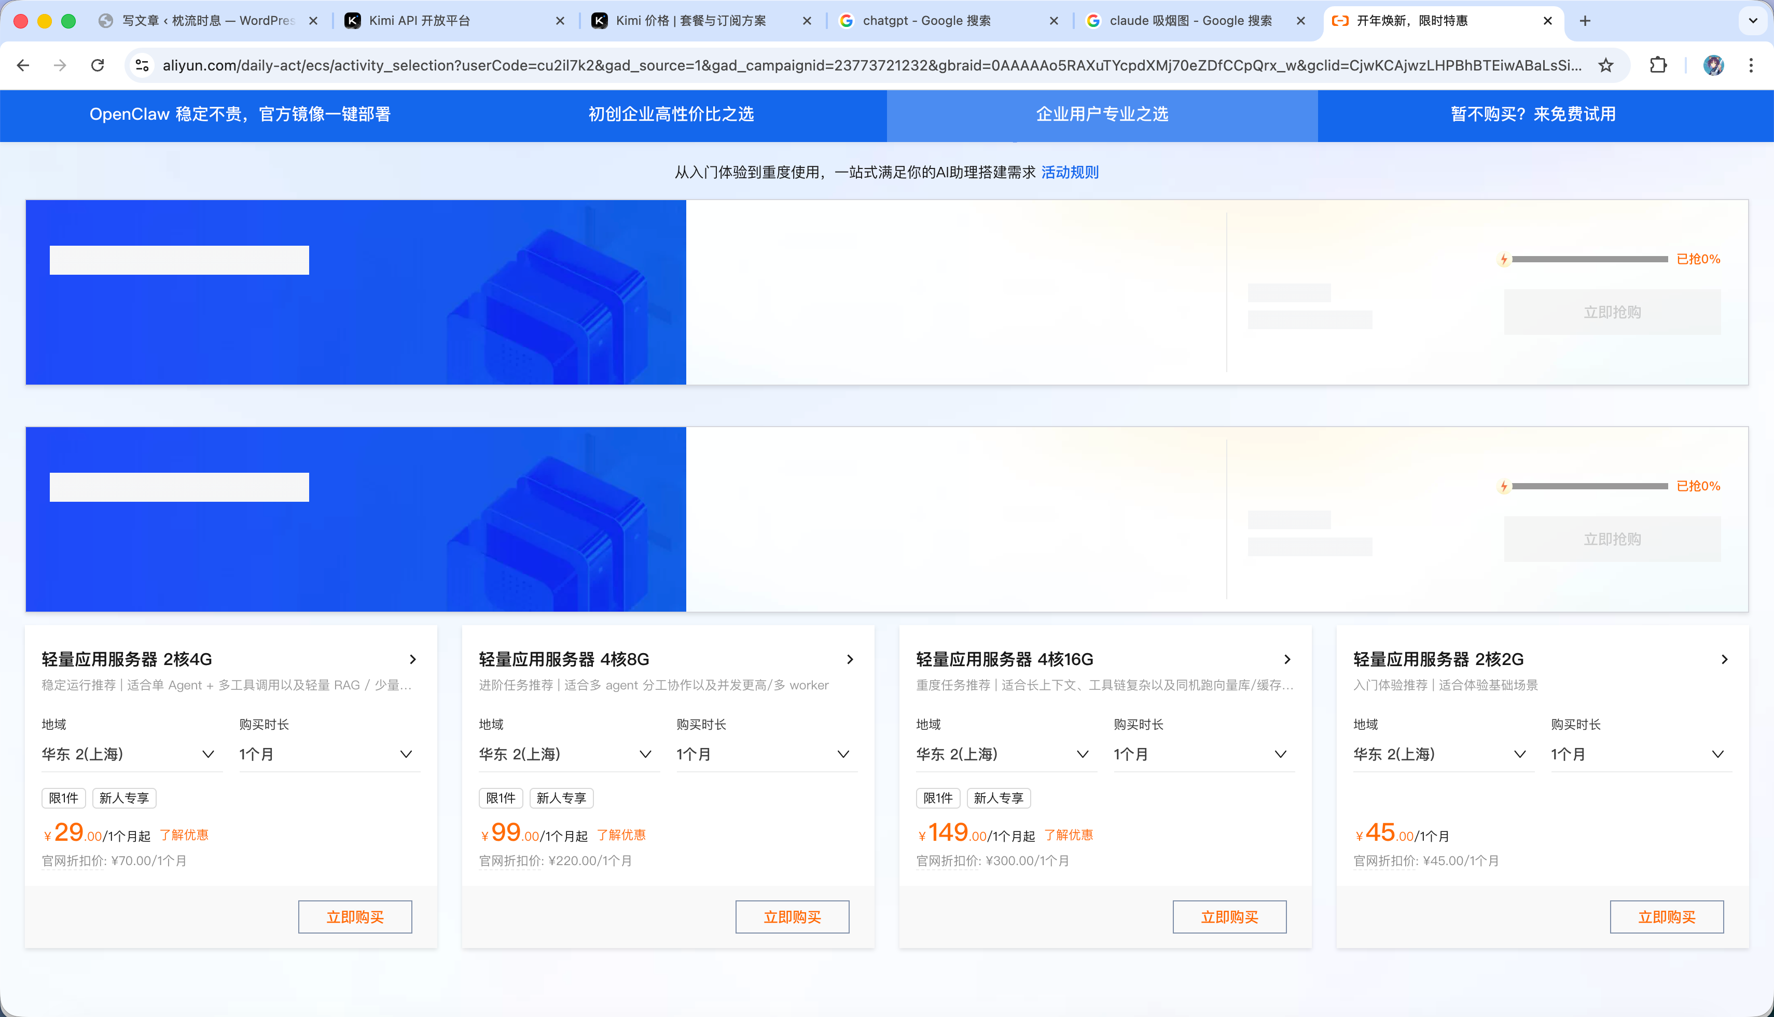Open the 2核4G server details arrow
The height and width of the screenshot is (1017, 1774).
pos(412,659)
